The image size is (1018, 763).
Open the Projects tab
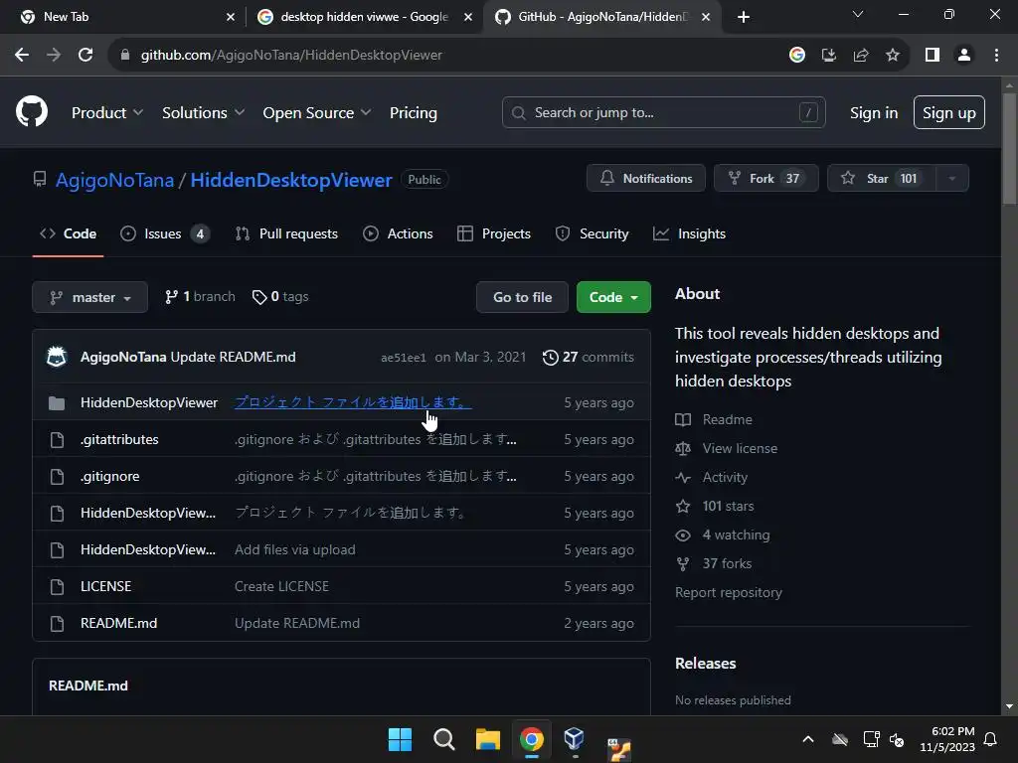tap(494, 234)
